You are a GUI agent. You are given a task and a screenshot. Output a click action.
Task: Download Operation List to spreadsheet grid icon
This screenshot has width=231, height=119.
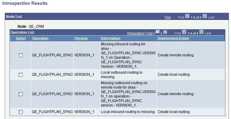[165, 32]
